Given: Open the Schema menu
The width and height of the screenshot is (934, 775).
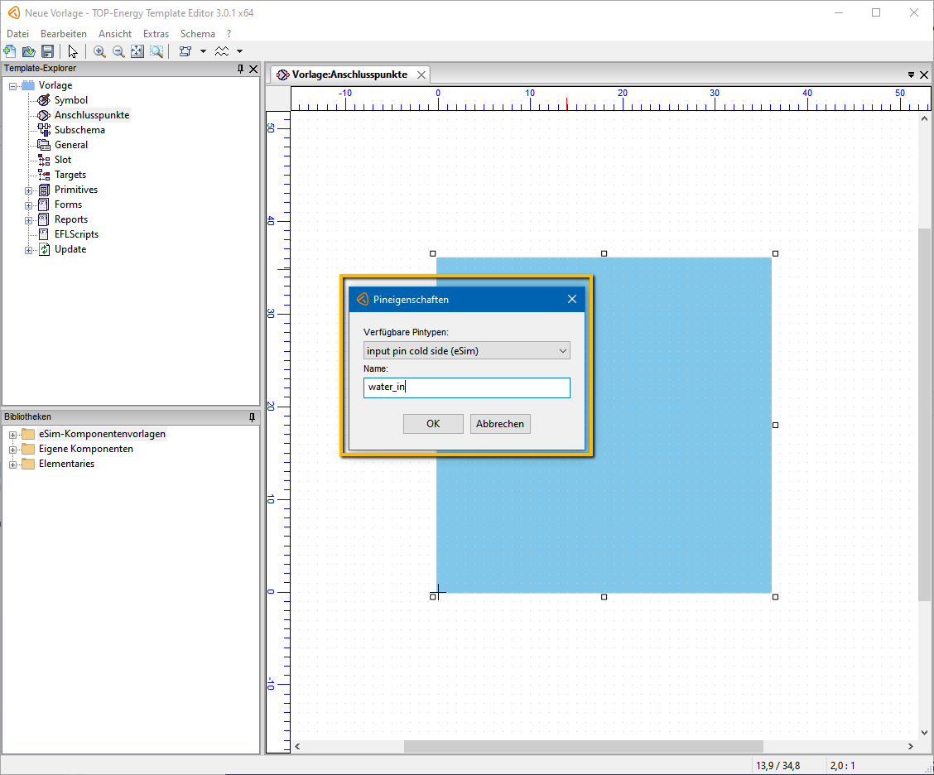Looking at the screenshot, I should (198, 34).
